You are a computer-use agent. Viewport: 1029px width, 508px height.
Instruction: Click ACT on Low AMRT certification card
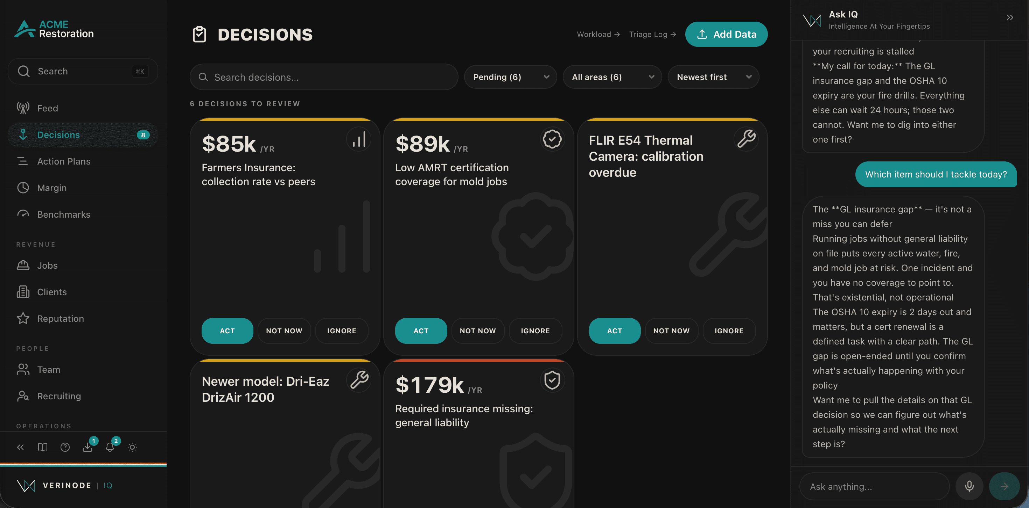click(x=421, y=331)
